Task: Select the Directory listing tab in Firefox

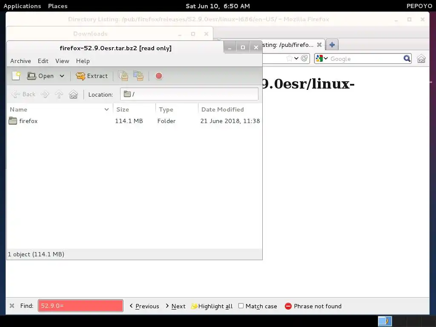Action: coord(288,45)
